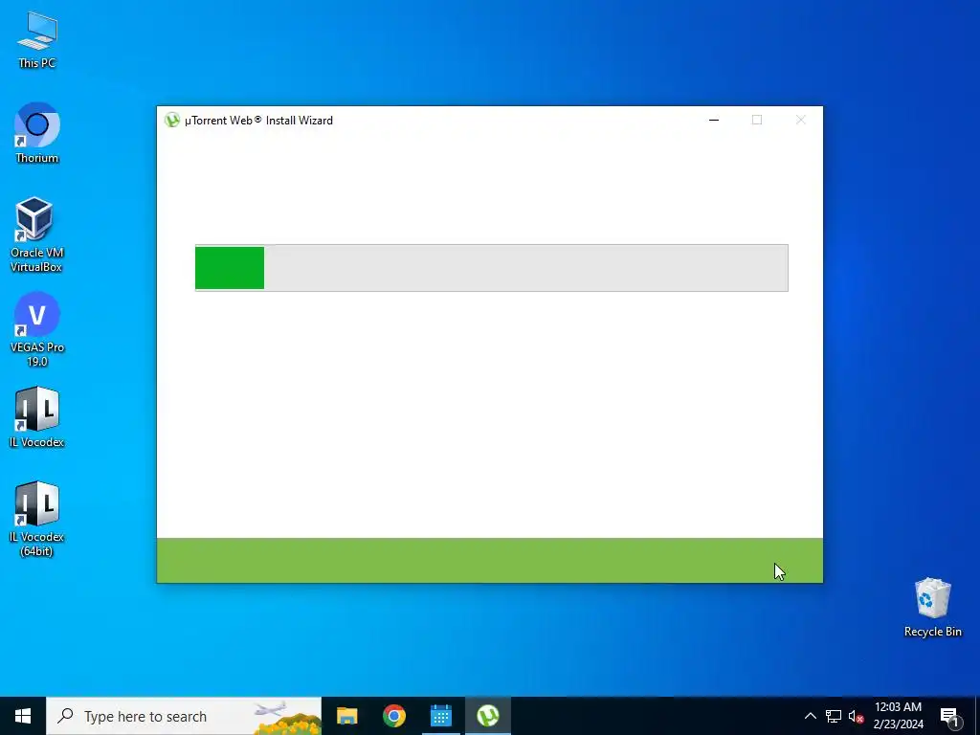The image size is (980, 735).
Task: Minimize the µTorrent Web Install Wizard
Action: pyautogui.click(x=714, y=120)
